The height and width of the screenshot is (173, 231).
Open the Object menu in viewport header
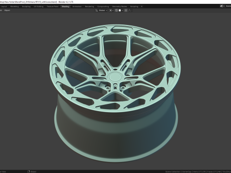click(7, 11)
